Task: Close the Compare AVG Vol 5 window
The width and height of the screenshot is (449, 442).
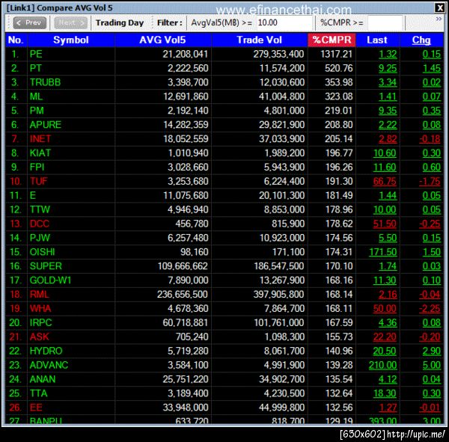Action: click(439, 7)
